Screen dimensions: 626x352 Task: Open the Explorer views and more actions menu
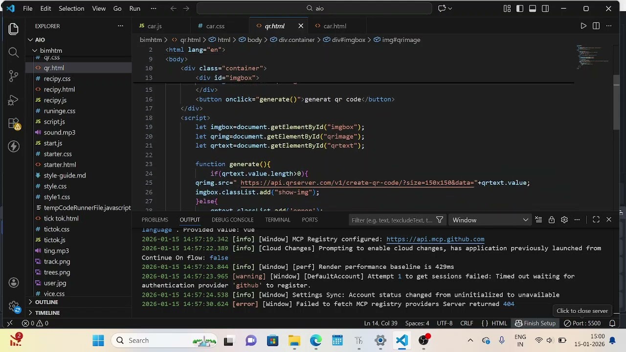click(120, 26)
